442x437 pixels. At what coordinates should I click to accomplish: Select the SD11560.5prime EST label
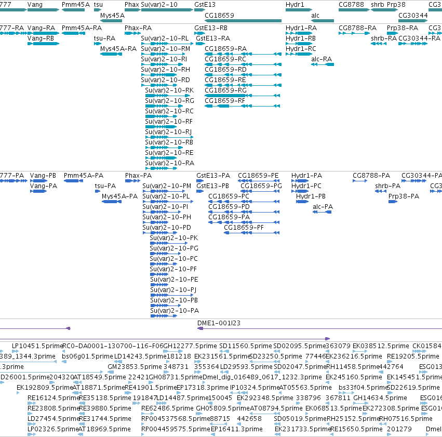coord(246,346)
